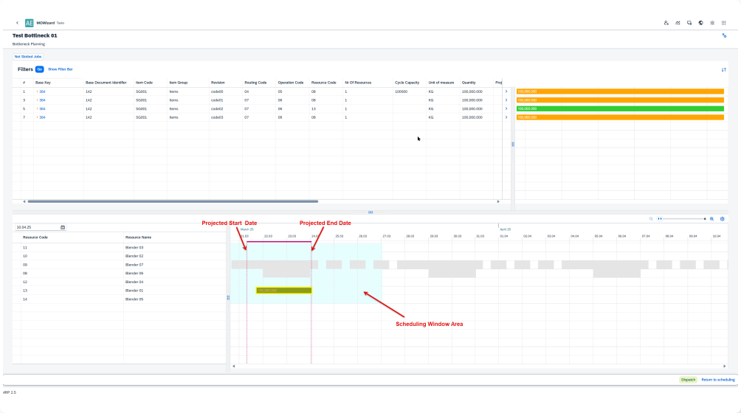Screen dimensions: 741x413
Task: Open the theme settings sun icon
Action: (711, 23)
